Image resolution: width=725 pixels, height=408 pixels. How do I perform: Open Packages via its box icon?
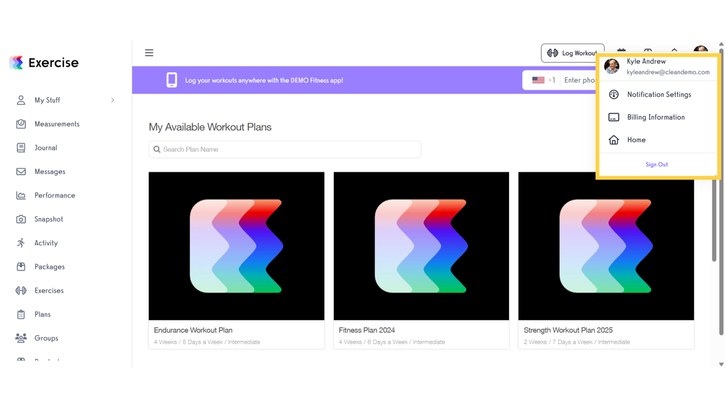pos(21,267)
